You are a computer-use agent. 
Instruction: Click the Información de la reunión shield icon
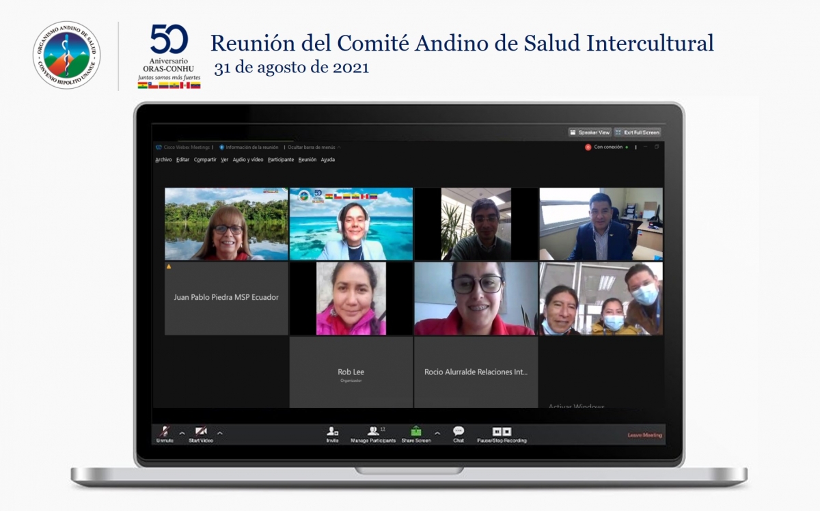click(x=221, y=147)
